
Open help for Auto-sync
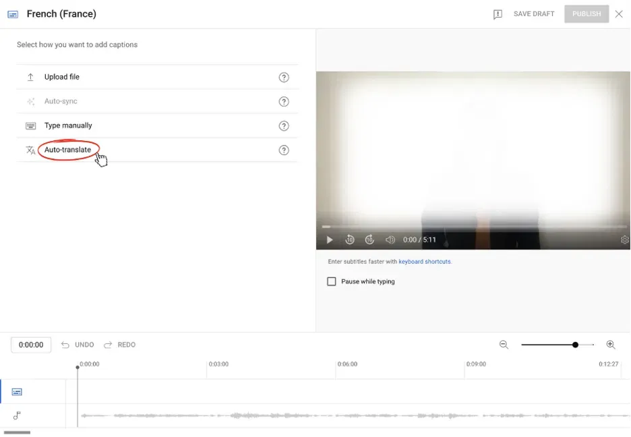click(x=284, y=101)
